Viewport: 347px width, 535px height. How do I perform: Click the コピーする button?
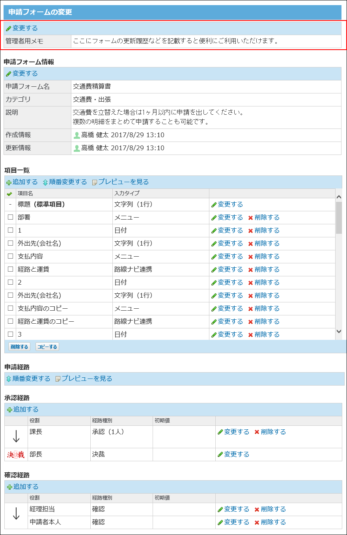point(47,347)
